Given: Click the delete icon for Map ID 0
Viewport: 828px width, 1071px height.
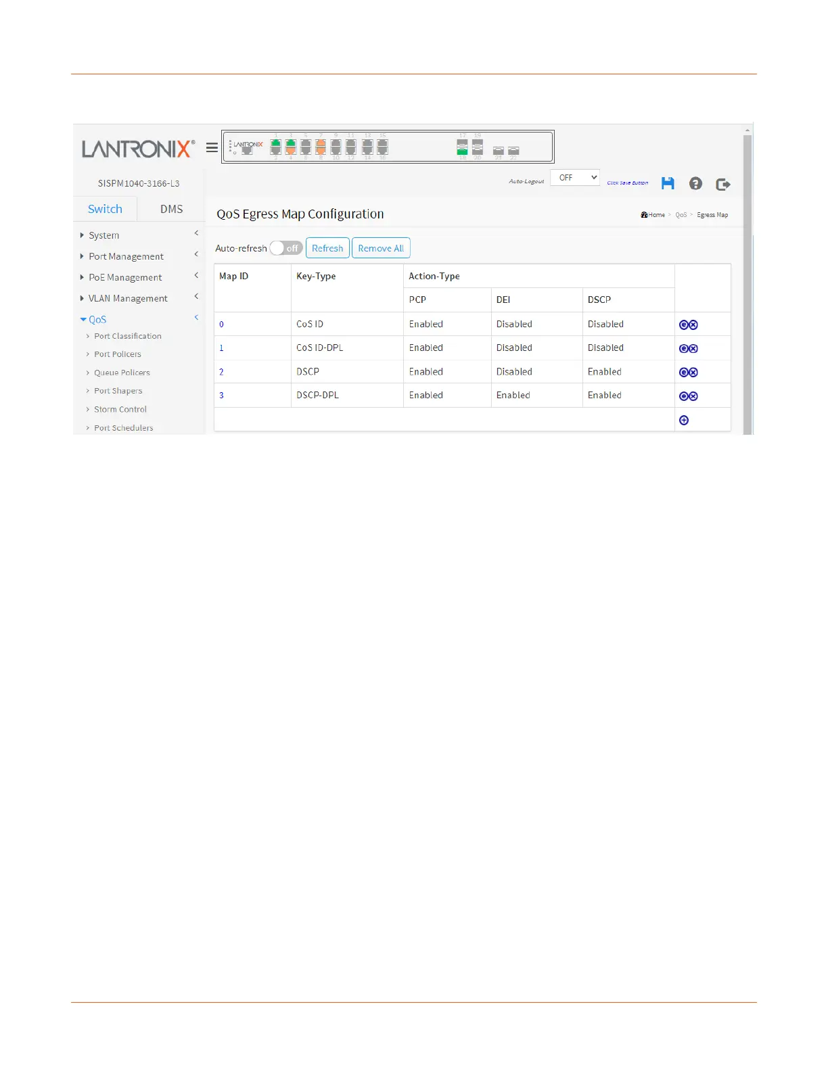Looking at the screenshot, I should tap(693, 325).
